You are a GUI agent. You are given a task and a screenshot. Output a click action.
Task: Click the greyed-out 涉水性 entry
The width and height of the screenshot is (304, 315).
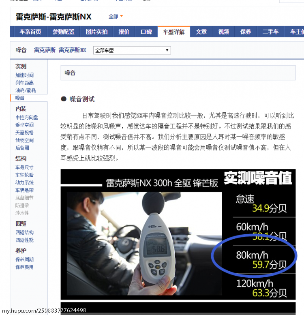22,213
